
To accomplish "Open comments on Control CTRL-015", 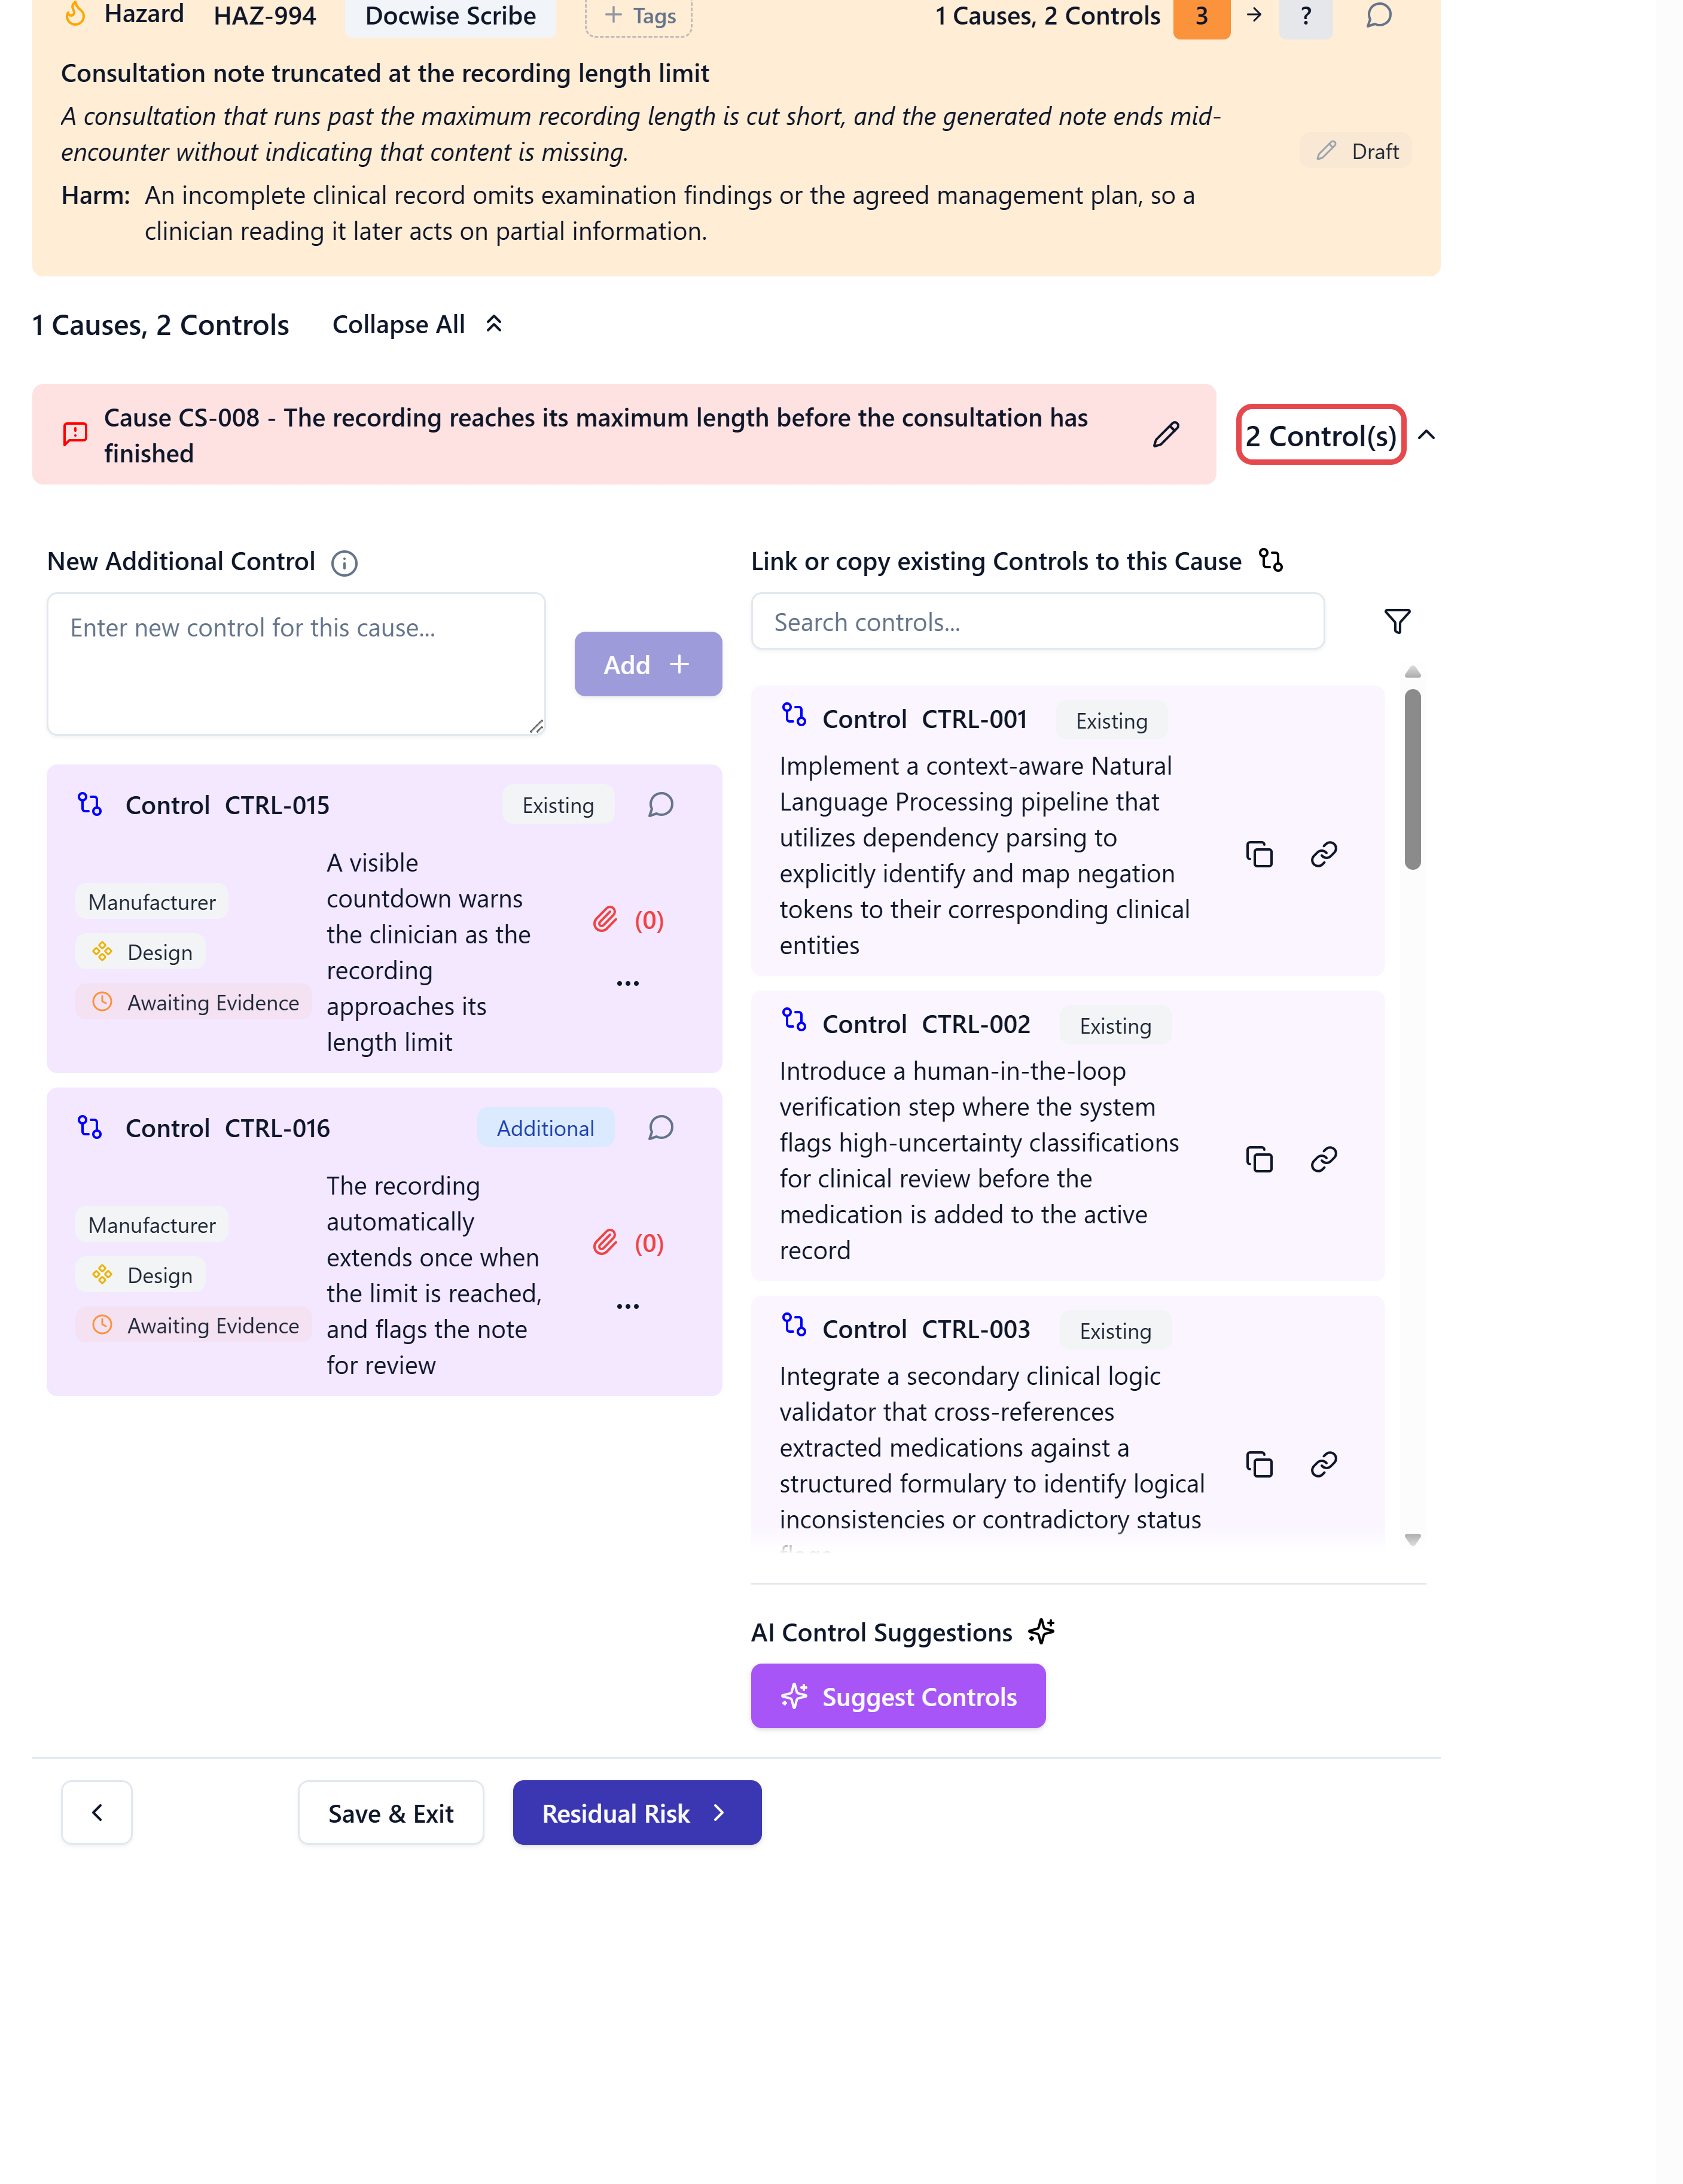I will [660, 805].
